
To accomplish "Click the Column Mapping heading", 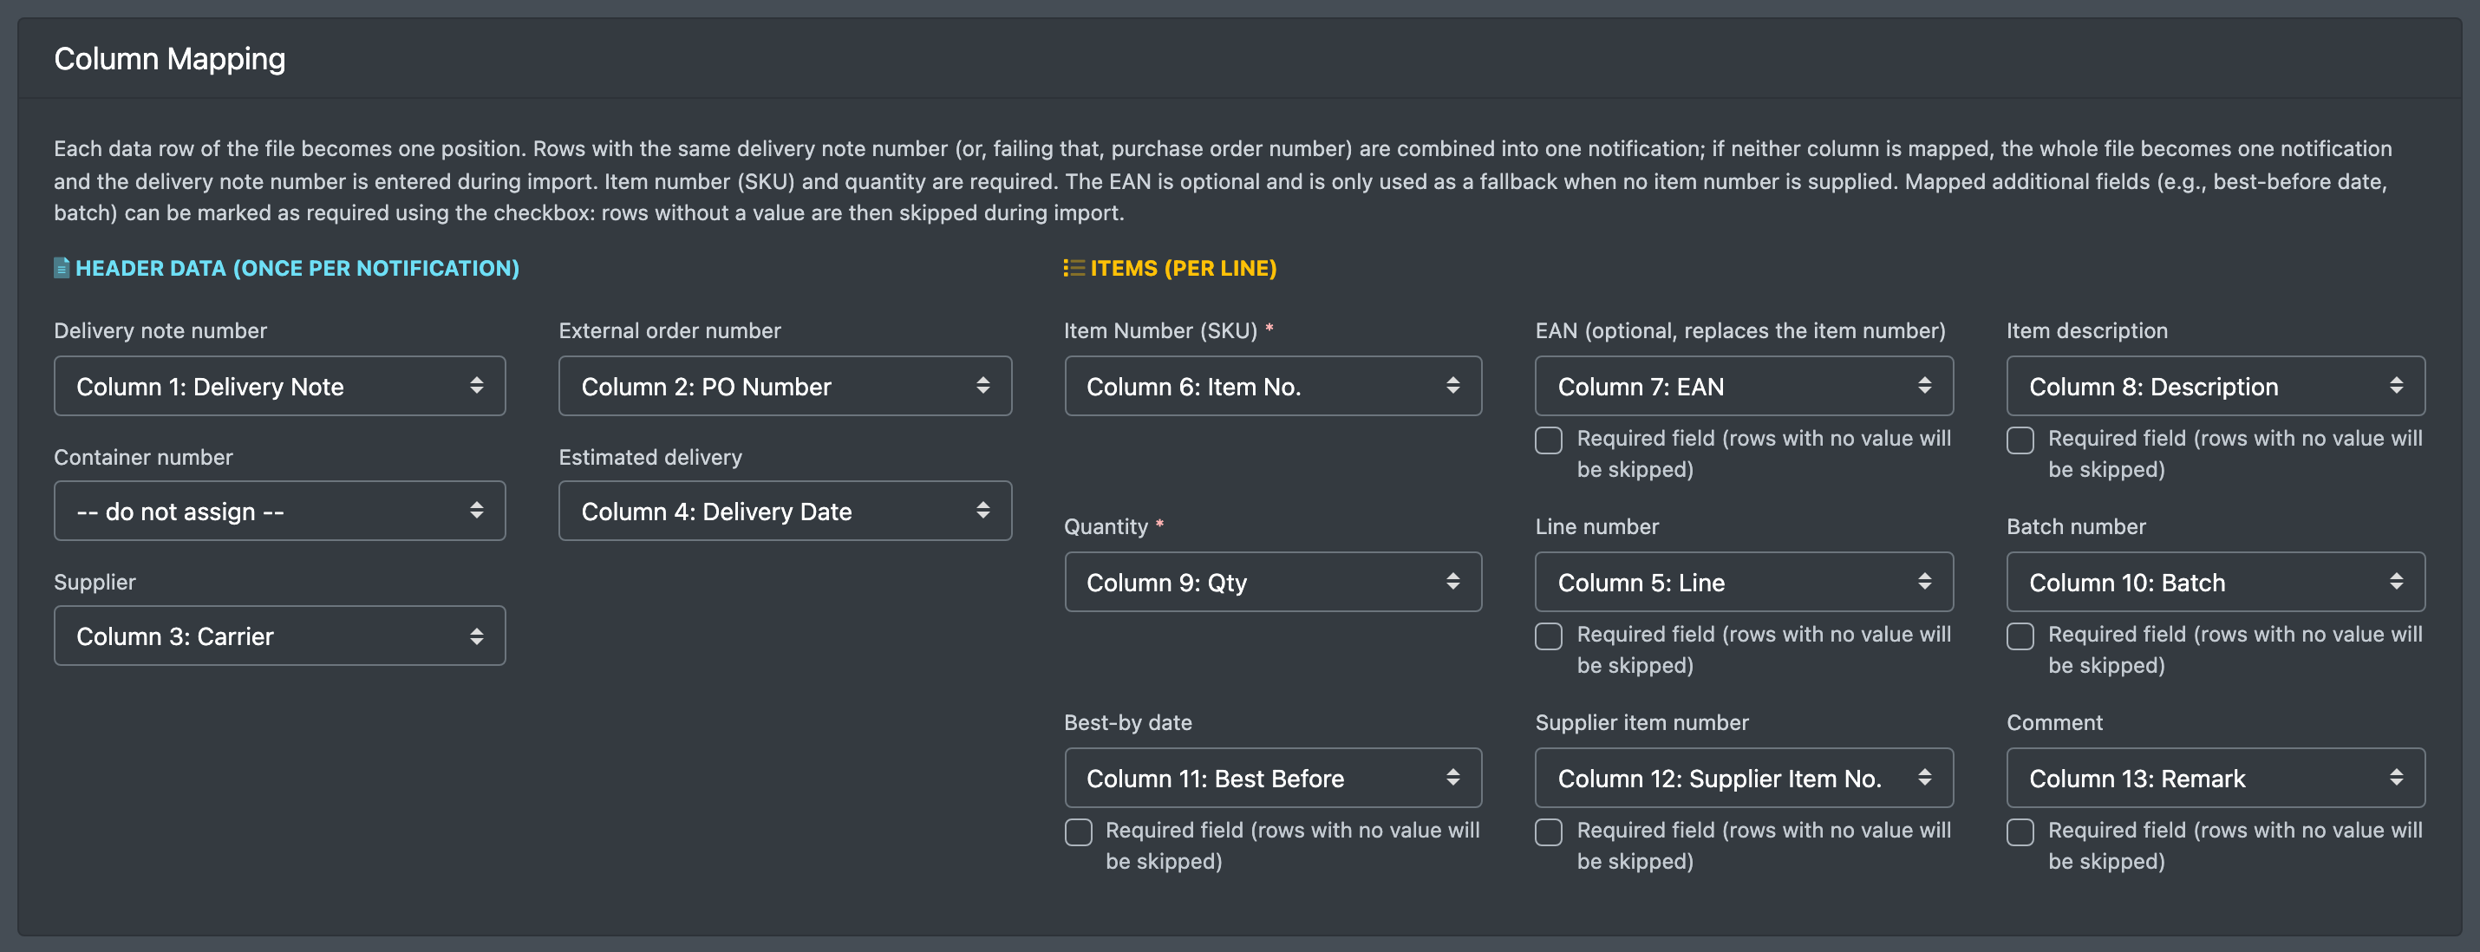I will tap(169, 59).
